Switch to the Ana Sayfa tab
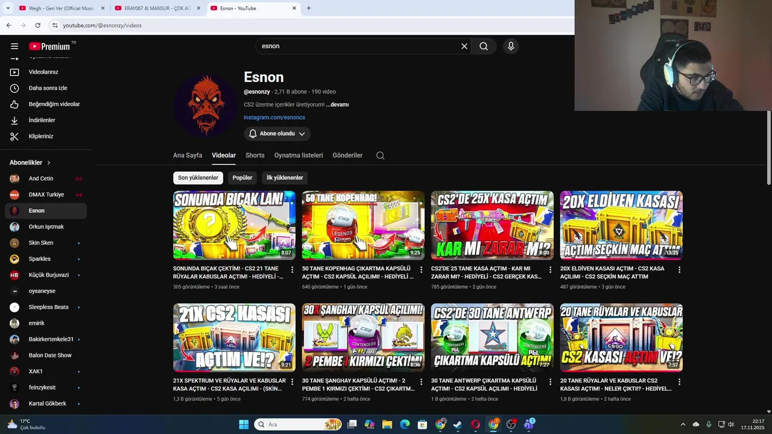This screenshot has height=434, width=772. 188,156
